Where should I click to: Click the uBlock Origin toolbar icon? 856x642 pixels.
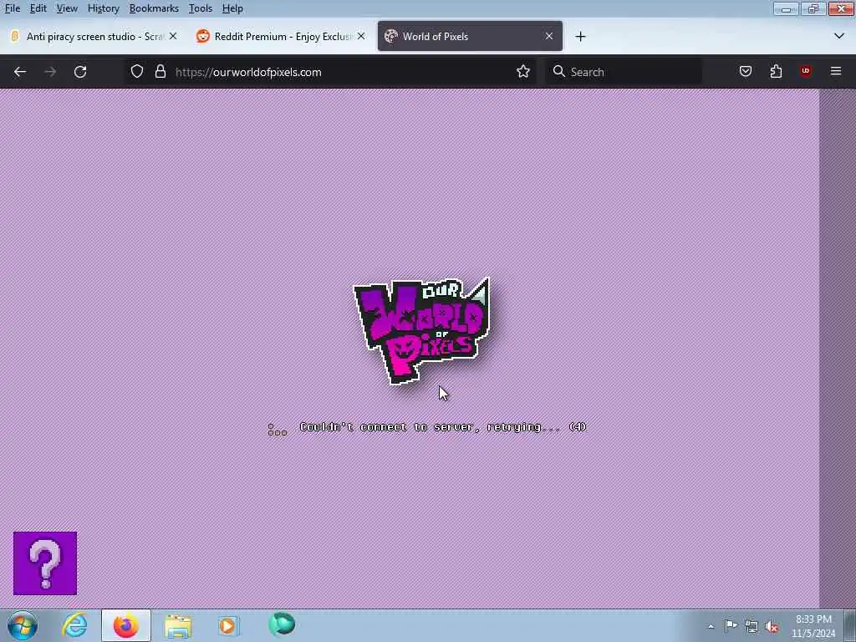(x=806, y=72)
